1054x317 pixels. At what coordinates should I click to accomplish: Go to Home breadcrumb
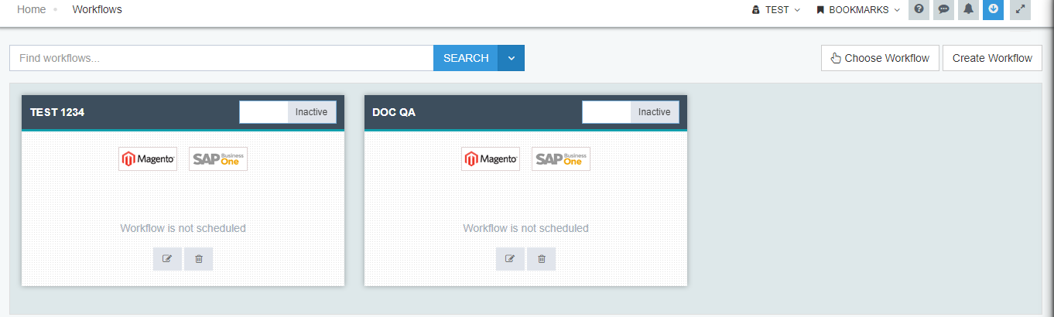pos(31,10)
